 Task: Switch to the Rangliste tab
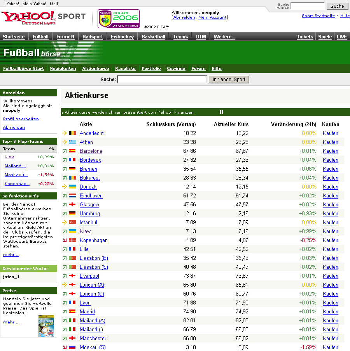point(125,69)
